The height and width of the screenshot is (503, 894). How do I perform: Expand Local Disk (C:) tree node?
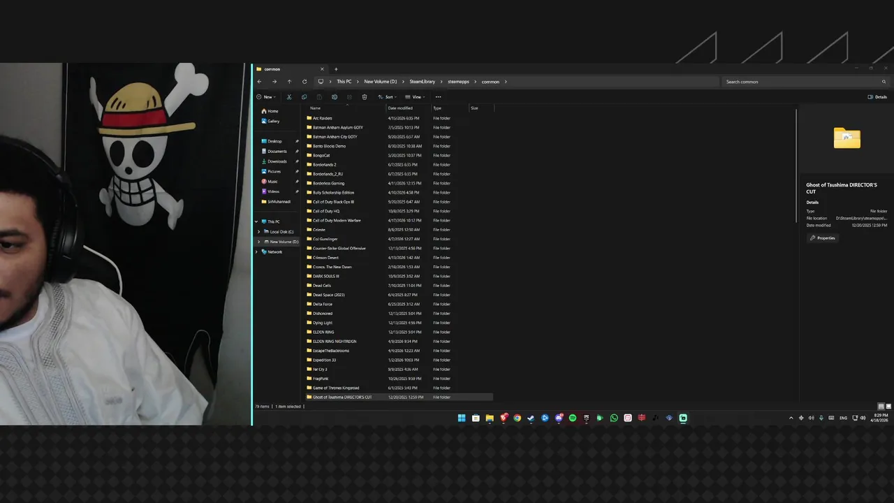[259, 232]
